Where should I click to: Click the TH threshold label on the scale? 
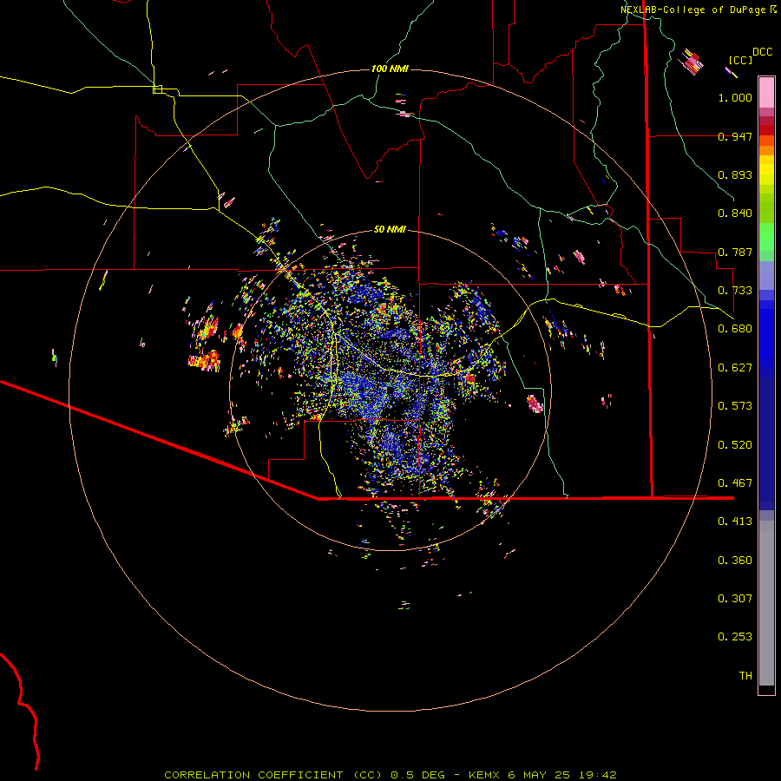tap(745, 676)
